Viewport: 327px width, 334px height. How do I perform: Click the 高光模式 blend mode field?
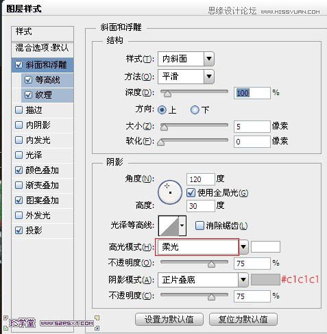(x=197, y=247)
